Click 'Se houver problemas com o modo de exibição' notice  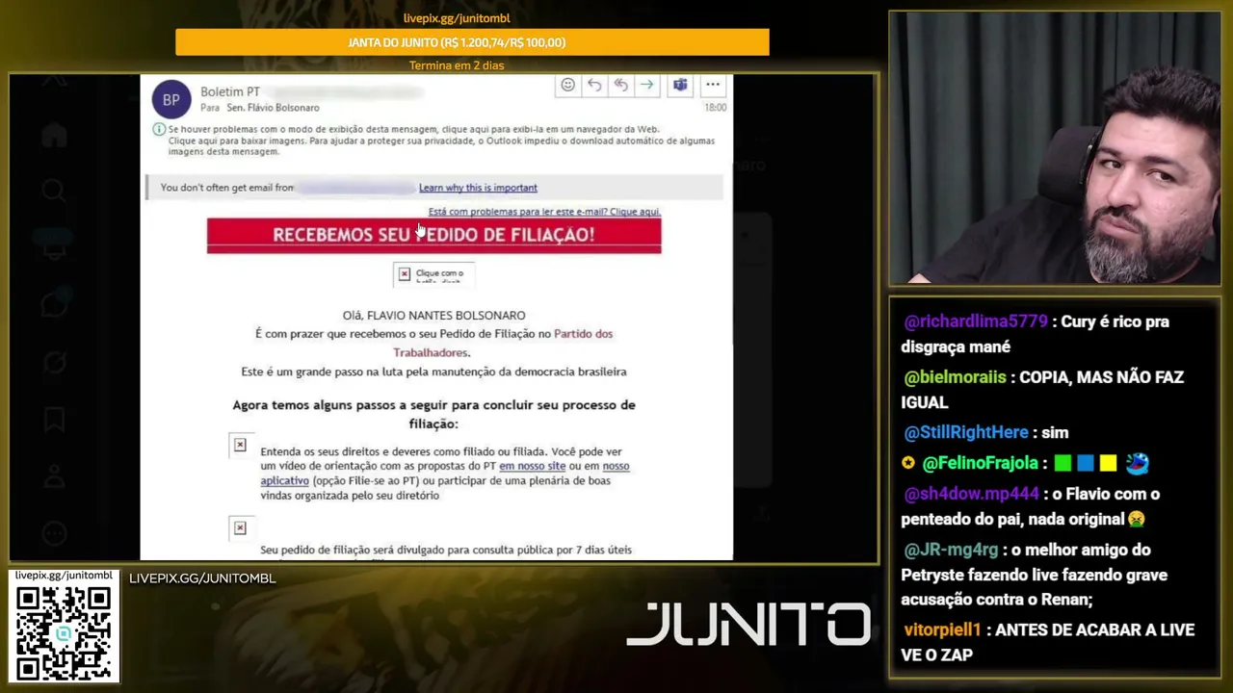[441, 141]
